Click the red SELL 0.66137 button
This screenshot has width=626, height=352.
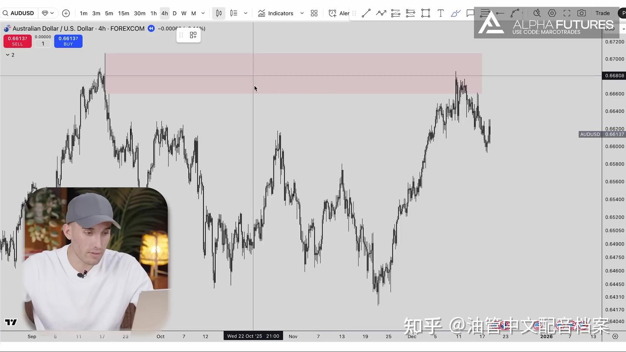[x=17, y=41]
